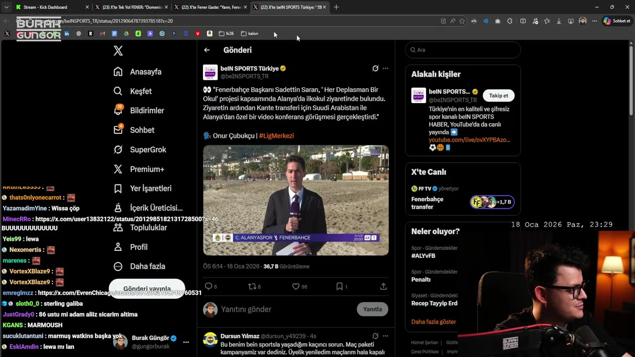Expand the browser tab search chevron
This screenshot has height=357, width=635.
click(6, 7)
